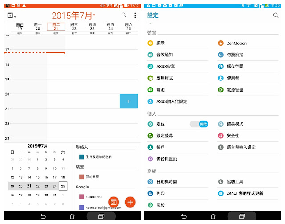Open 鎖定螢幕 lock screen settings
Screen dimensions: 285x224
(178, 136)
